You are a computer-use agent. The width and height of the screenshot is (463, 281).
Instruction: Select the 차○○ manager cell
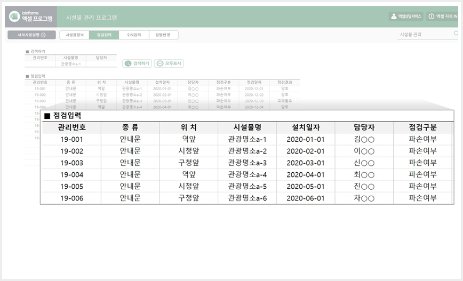(364, 198)
